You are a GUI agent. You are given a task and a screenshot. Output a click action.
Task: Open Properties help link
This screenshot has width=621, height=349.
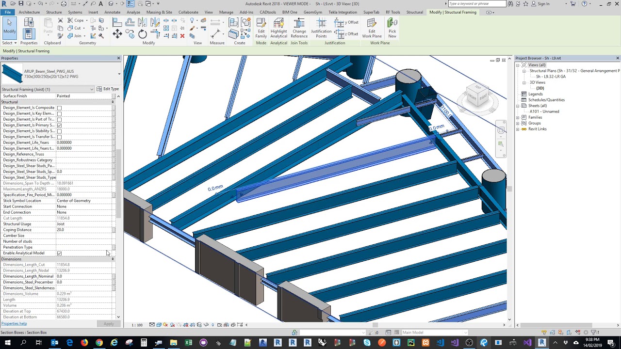click(x=14, y=323)
